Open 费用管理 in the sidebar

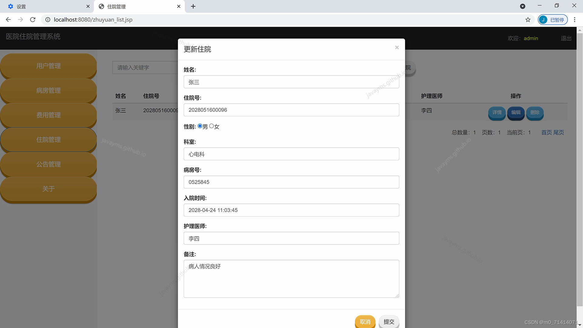point(48,115)
